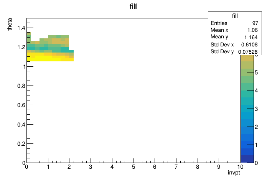The image size is (267, 181).
Task: Click the palette scale label 4
Action: click(x=256, y=90)
